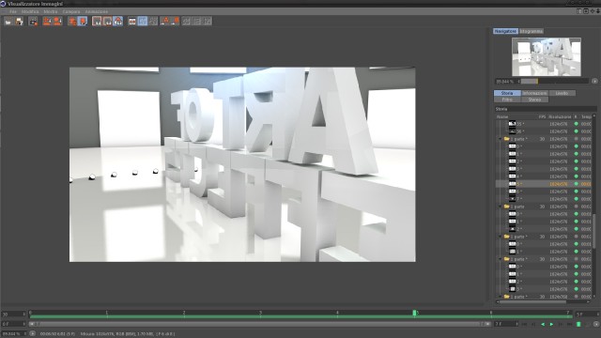Toggle the green R dot on highlighted row 5 *
Screen dimensions: 601x338
pyautogui.click(x=576, y=184)
